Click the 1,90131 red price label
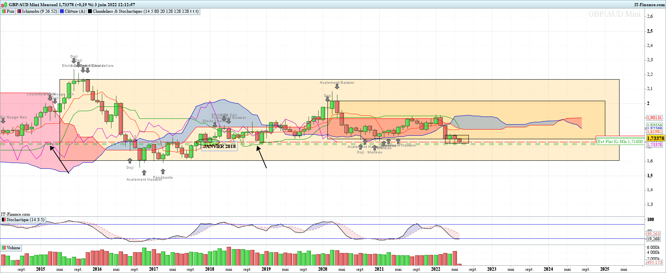 [654, 118]
